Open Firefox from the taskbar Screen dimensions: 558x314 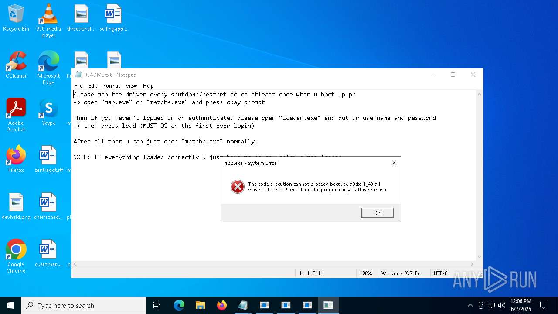[221, 305]
